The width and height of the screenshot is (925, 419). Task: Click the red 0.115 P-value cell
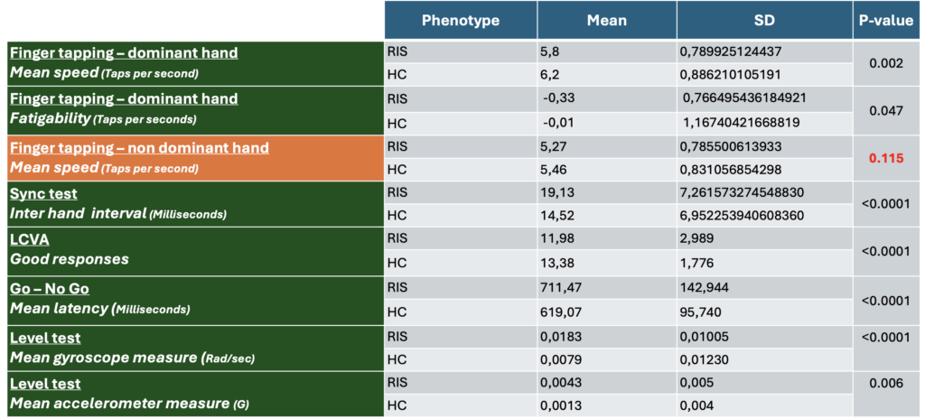[887, 158]
